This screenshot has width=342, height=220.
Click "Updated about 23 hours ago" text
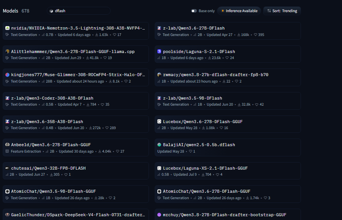(194, 81)
